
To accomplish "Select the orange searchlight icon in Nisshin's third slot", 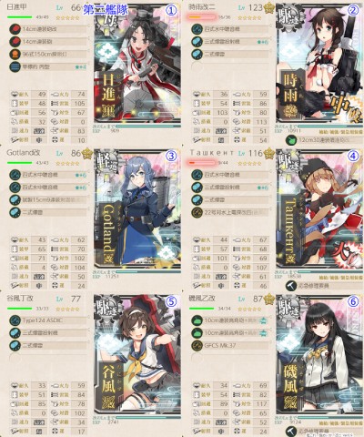I will click(15, 55).
